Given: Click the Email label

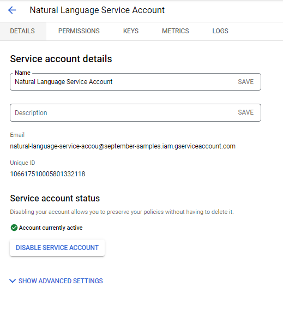Looking at the screenshot, I should tap(17, 135).
